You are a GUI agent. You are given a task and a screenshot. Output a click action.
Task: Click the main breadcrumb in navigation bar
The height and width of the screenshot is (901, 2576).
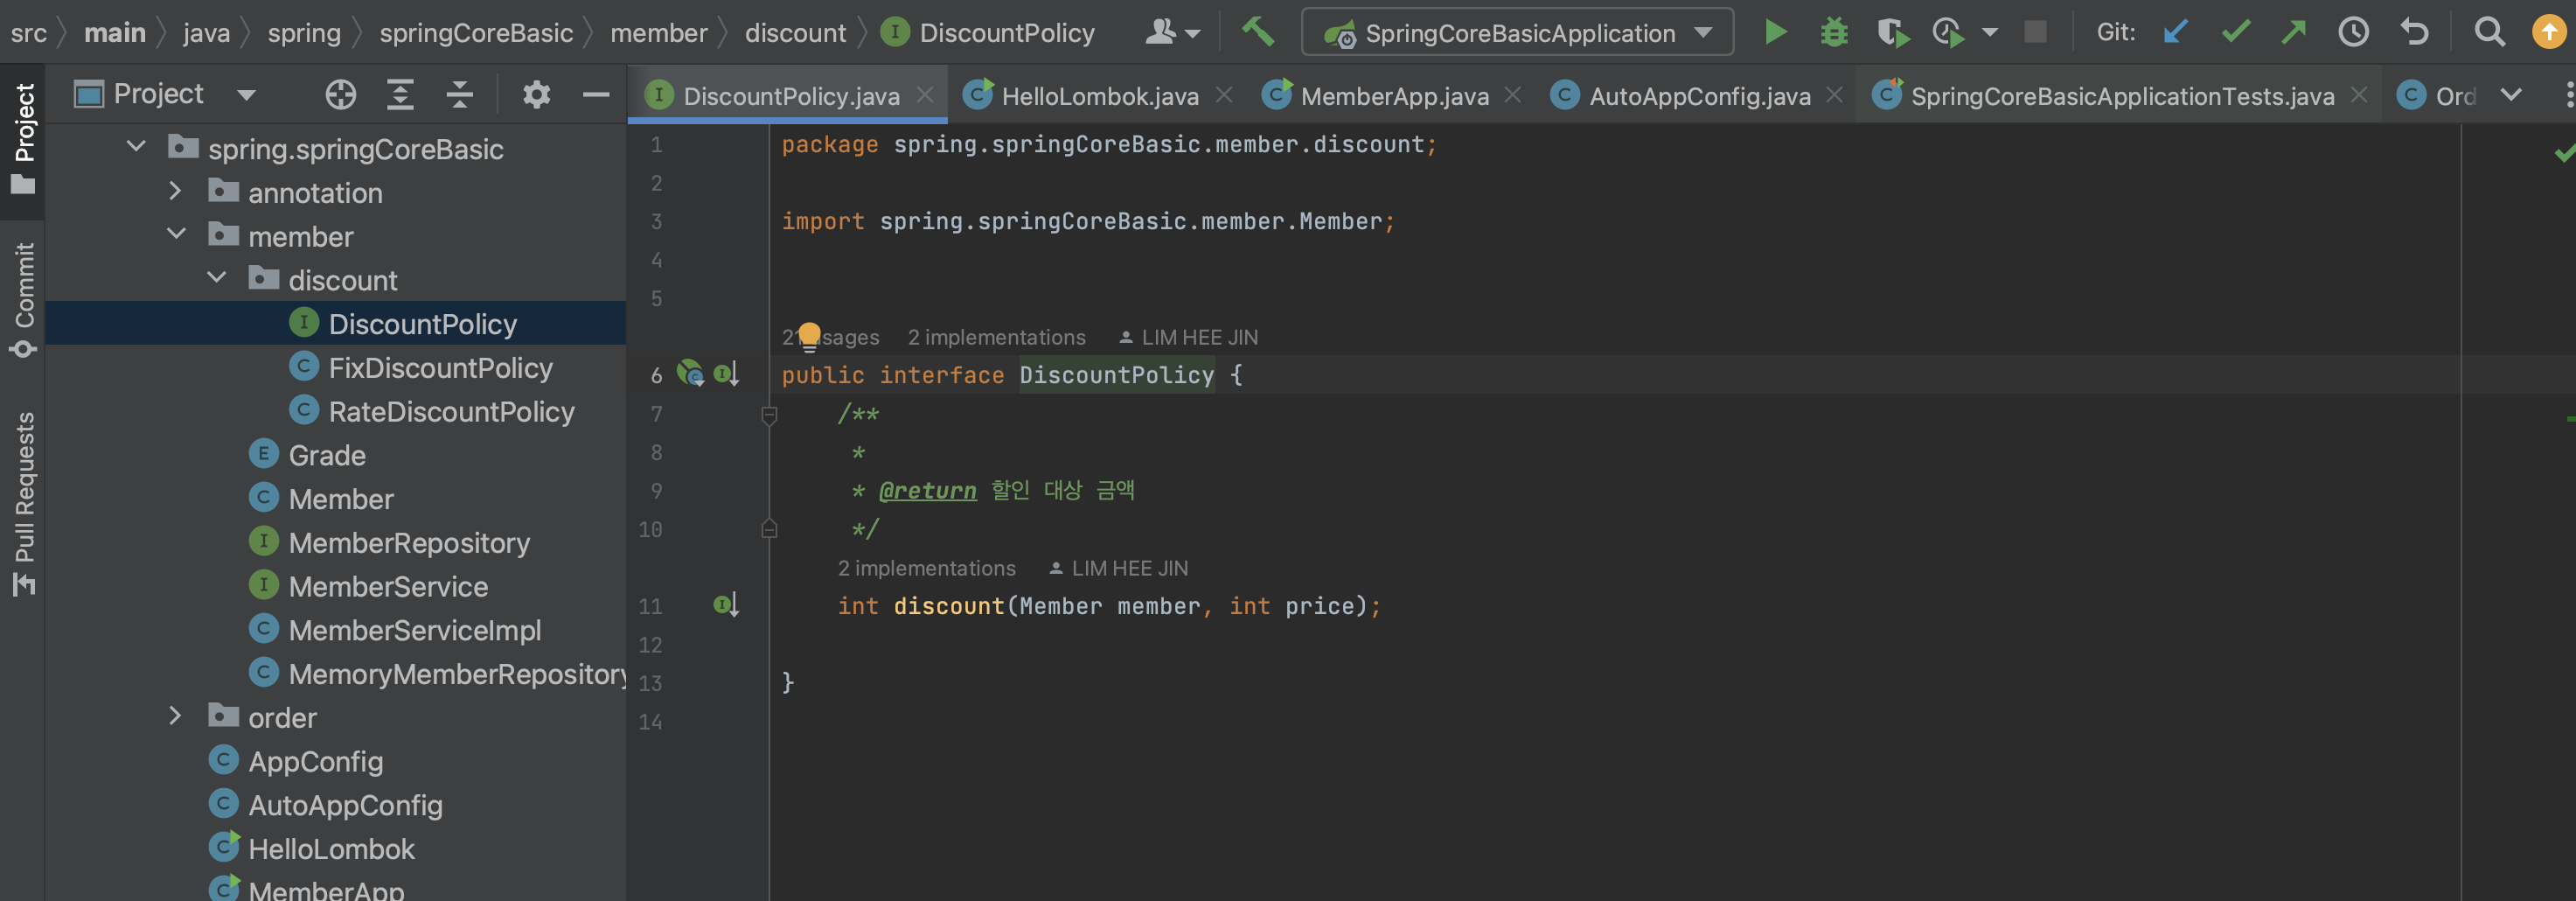115,33
